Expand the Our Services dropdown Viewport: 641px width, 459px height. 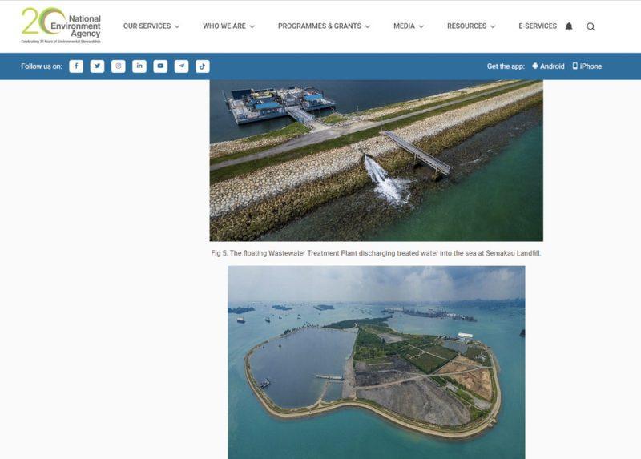[x=151, y=26]
